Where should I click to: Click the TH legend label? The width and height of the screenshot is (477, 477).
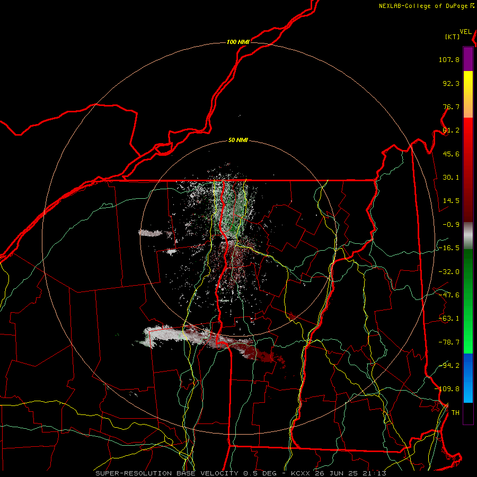[455, 413]
